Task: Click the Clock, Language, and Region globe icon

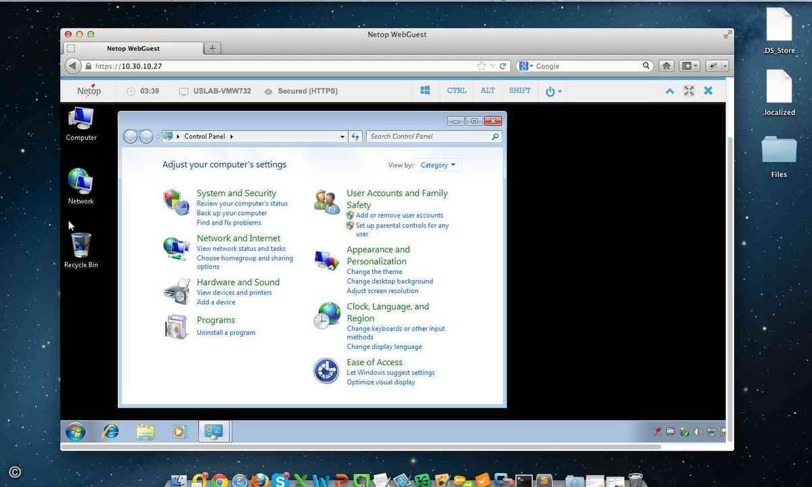Action: (x=327, y=316)
